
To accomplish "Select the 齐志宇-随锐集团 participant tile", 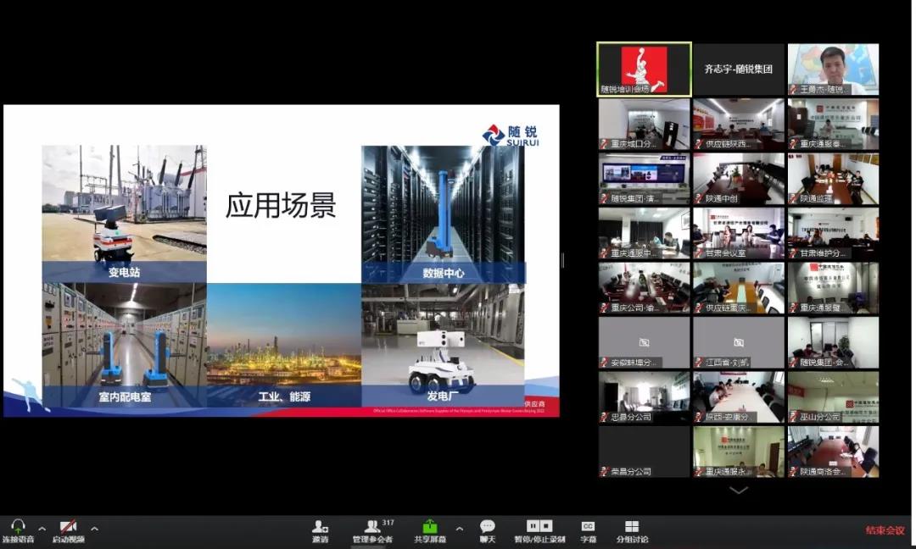I will [x=738, y=69].
